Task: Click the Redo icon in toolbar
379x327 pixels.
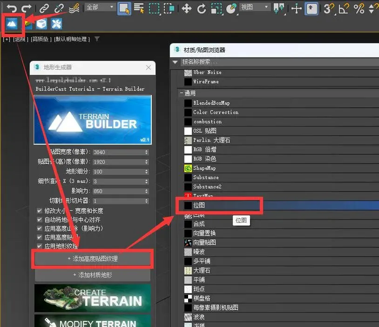Action: pos(27,8)
